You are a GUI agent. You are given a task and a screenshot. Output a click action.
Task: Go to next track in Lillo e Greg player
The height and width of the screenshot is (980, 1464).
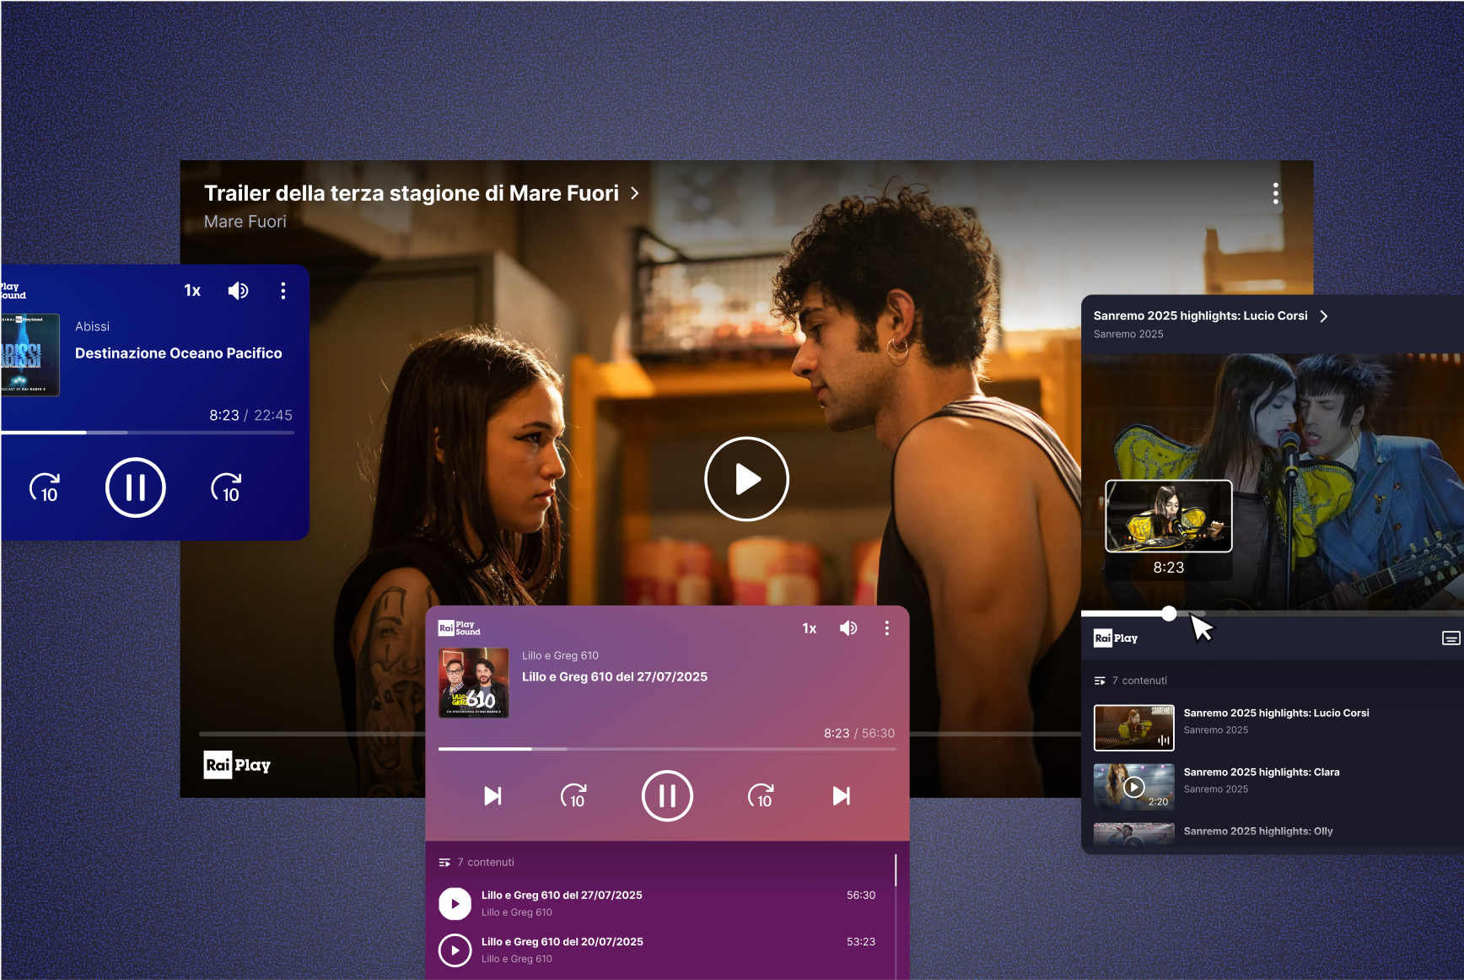842,796
